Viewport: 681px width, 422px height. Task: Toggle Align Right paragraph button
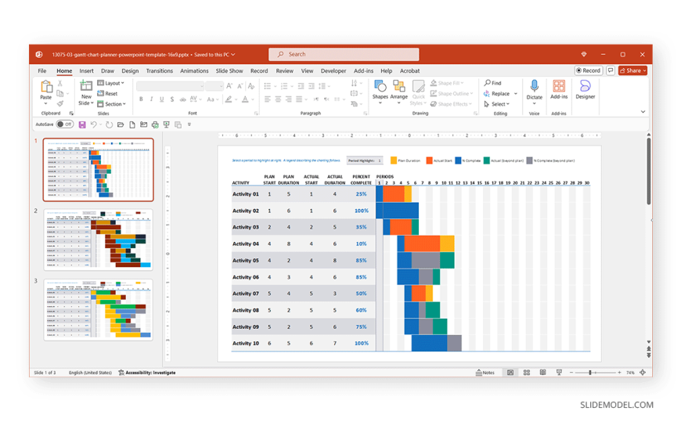point(288,99)
